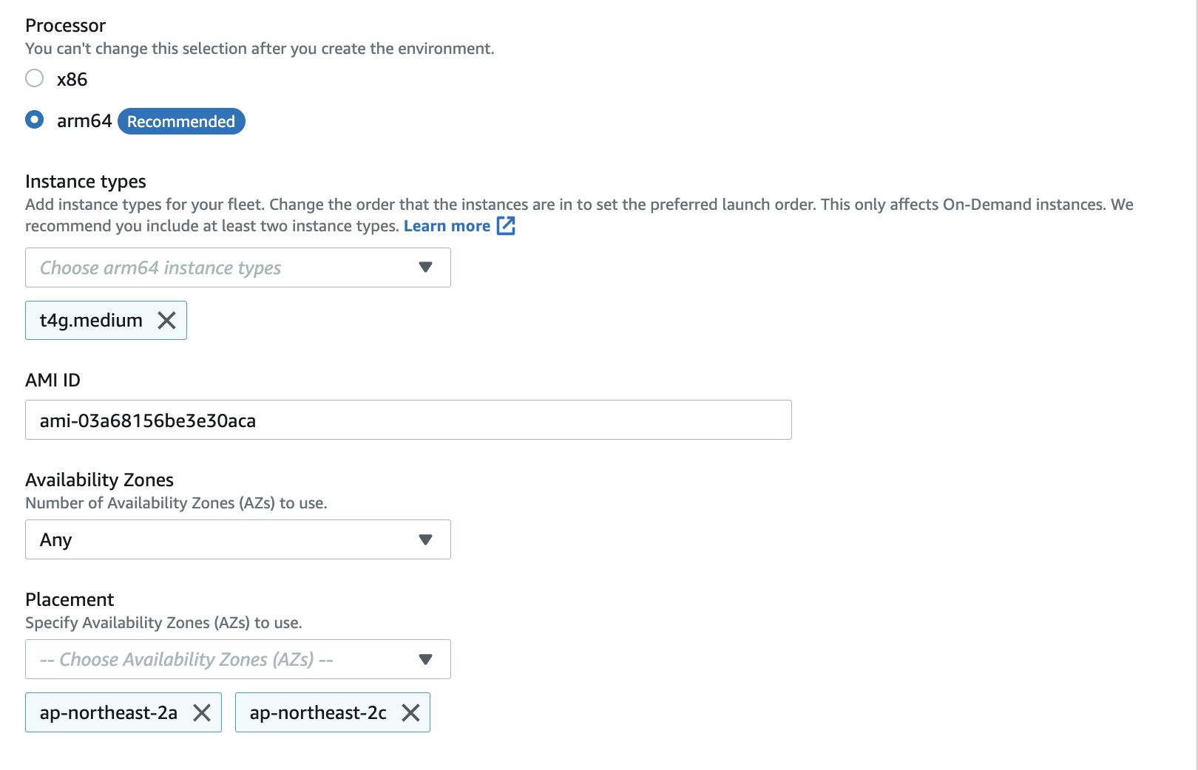Select the arm64 processor radio button

(x=35, y=120)
